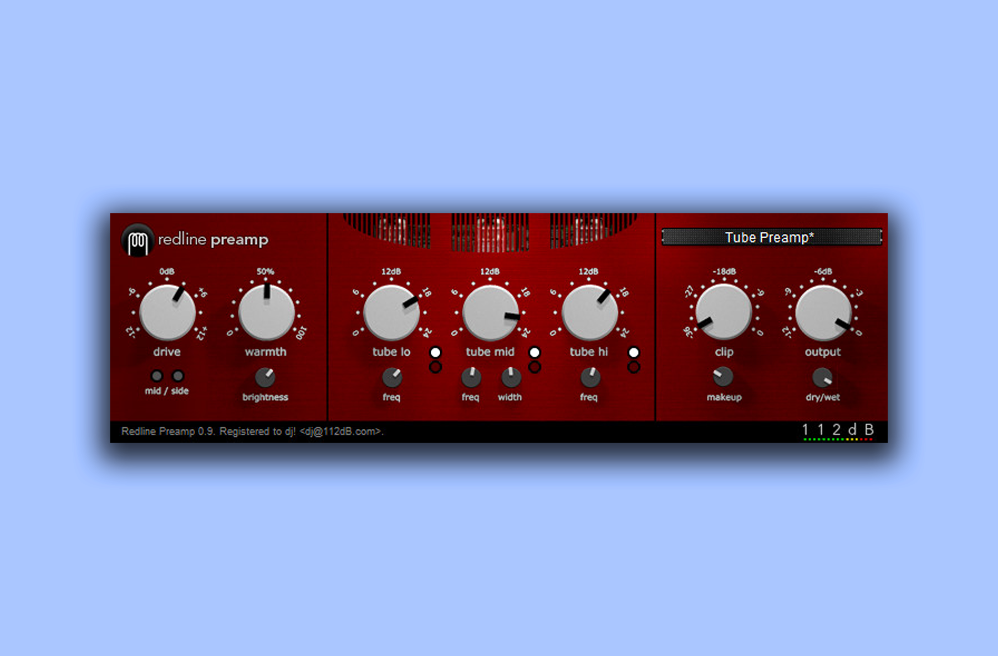Select tube hi lower dark radio
Screen dimensions: 998x656
click(633, 367)
